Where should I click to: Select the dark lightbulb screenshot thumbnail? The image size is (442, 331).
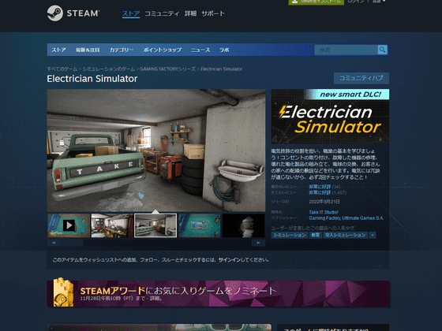tap(244, 225)
